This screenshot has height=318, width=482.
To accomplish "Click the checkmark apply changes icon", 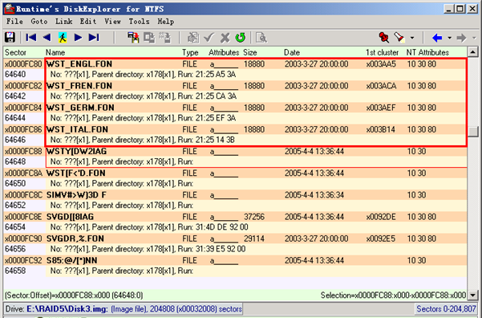I will pyautogui.click(x=209, y=38).
